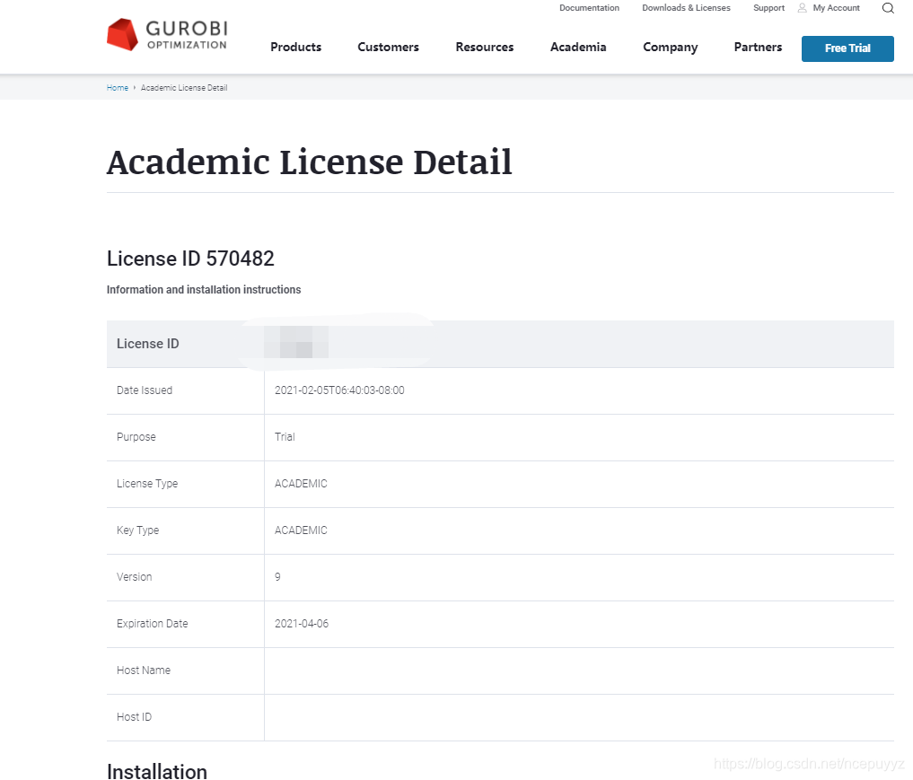This screenshot has height=780, width=913.
Task: Click Information and installation instructions text
Action: tap(204, 290)
